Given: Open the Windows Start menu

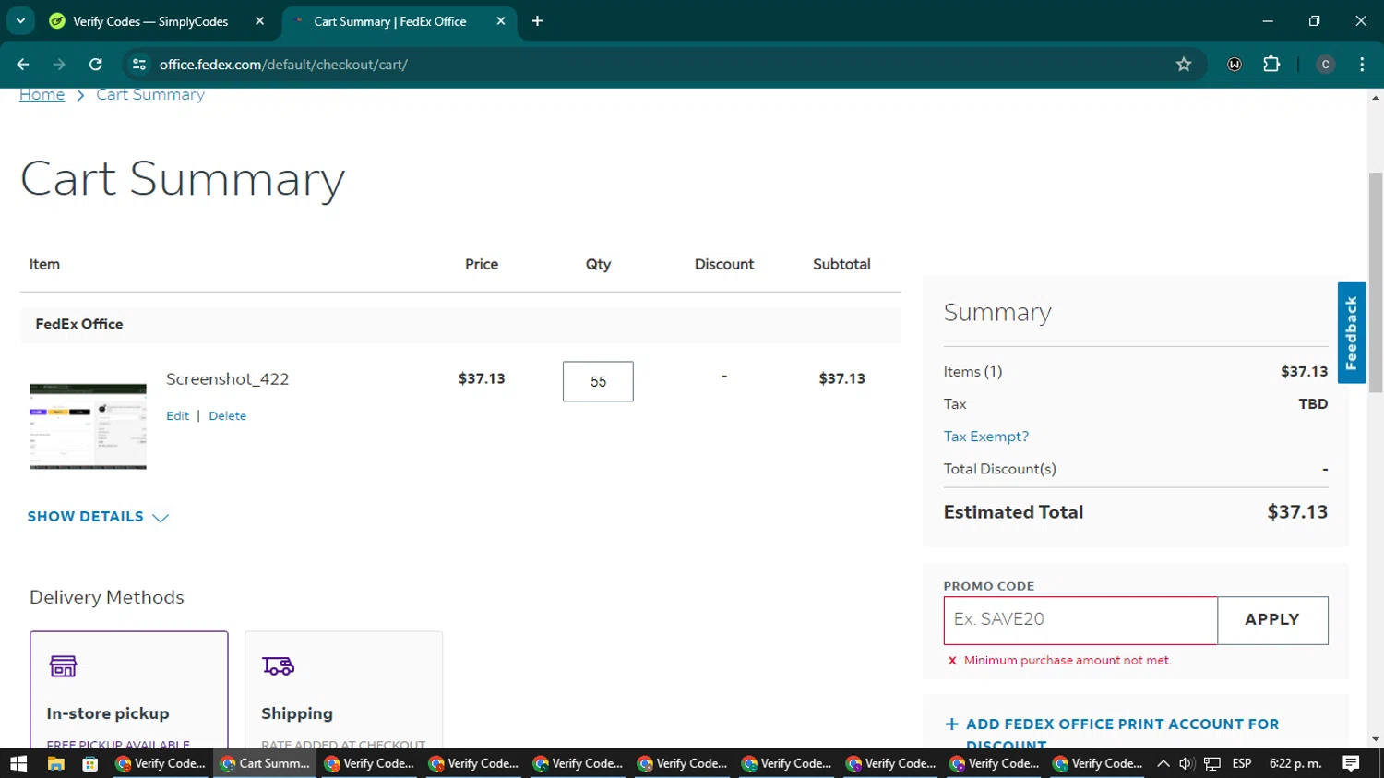Looking at the screenshot, I should click(18, 763).
